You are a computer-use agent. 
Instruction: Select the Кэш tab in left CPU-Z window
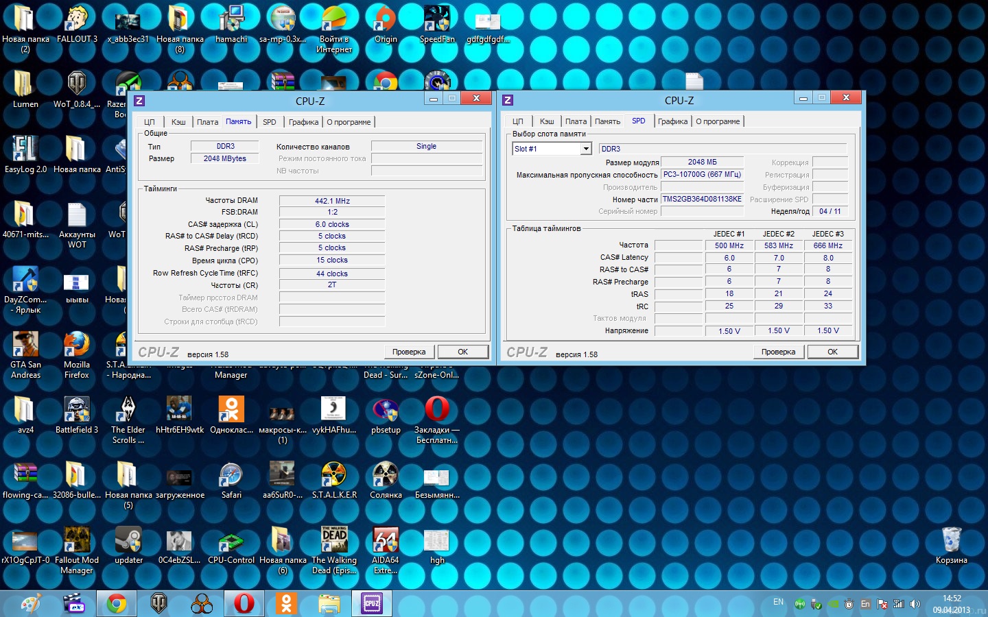tap(178, 122)
